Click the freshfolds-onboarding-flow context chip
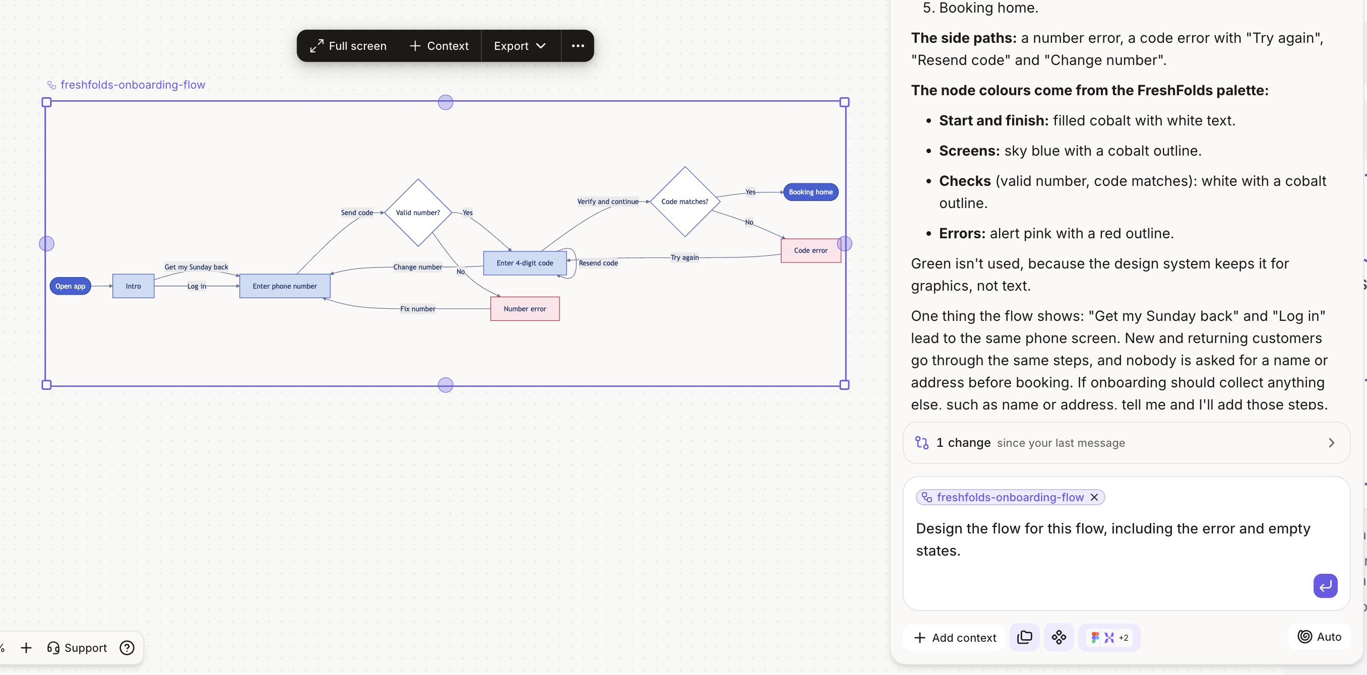1367x675 pixels. (1010, 497)
